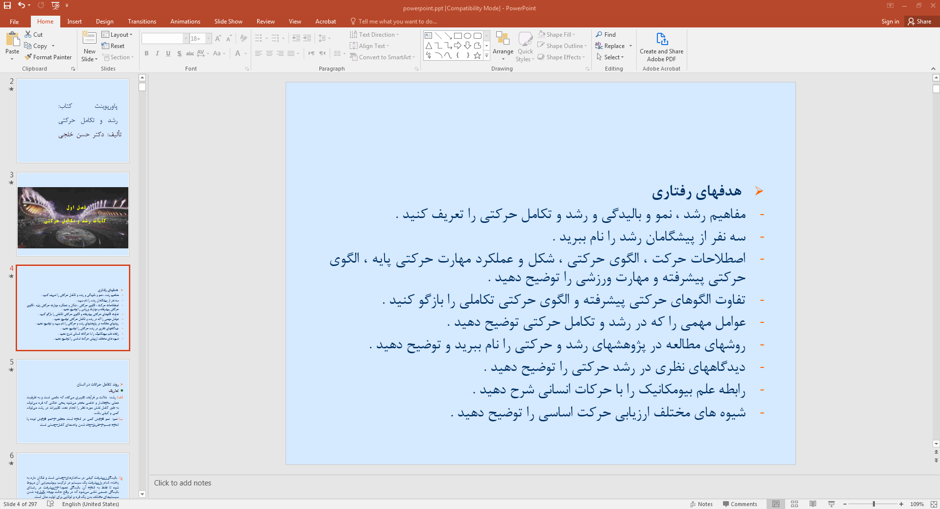
Task: Expand the shapes gallery More arrow
Action: [486, 56]
